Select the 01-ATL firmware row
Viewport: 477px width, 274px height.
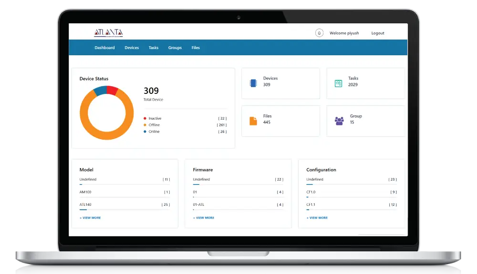238,205
